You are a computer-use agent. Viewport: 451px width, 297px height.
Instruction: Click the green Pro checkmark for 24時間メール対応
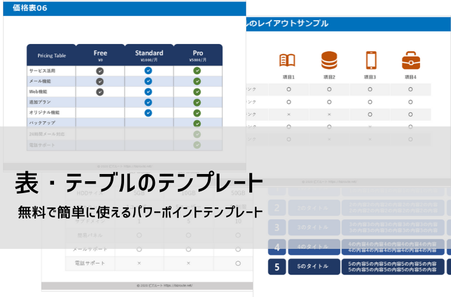197,134
